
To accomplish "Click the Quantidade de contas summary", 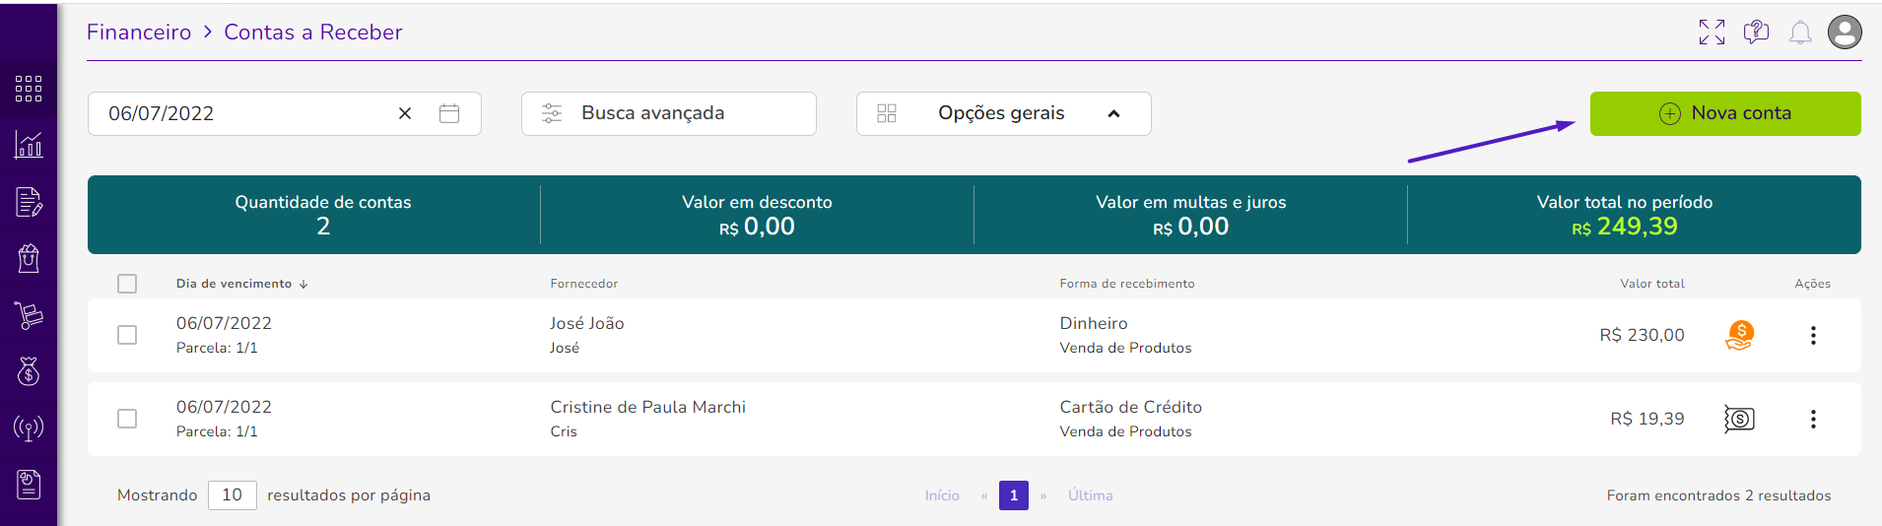I will 323,215.
